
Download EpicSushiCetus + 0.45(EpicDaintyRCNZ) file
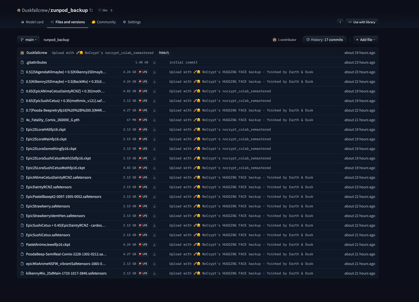pyautogui.click(x=154, y=225)
